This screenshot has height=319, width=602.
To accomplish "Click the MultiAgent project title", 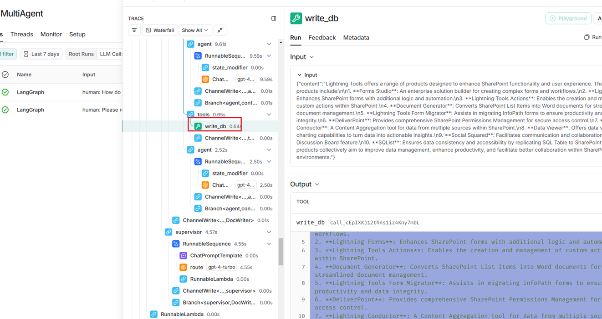I will (22, 14).
